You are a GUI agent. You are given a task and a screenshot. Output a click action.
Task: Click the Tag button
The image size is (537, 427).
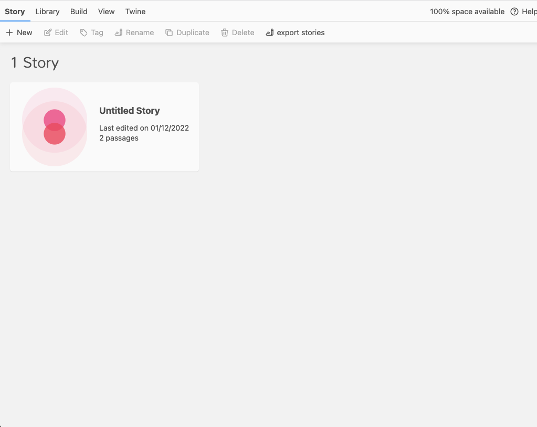point(91,33)
